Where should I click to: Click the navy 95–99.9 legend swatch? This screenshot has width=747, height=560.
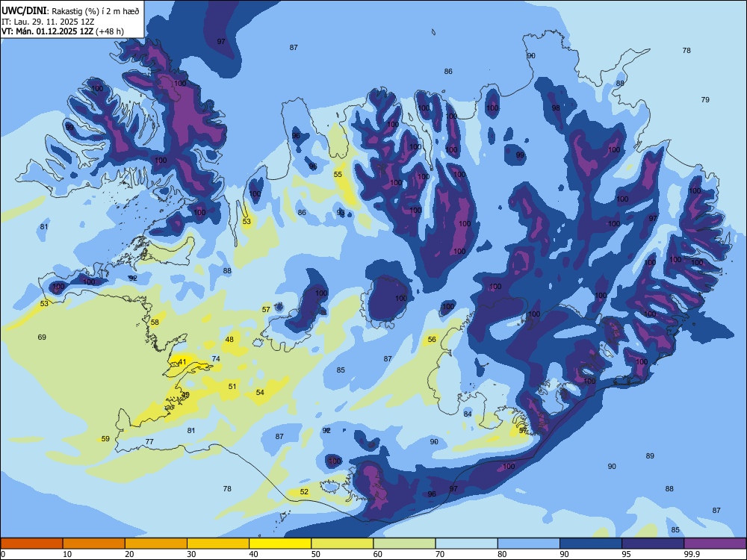pos(653,544)
